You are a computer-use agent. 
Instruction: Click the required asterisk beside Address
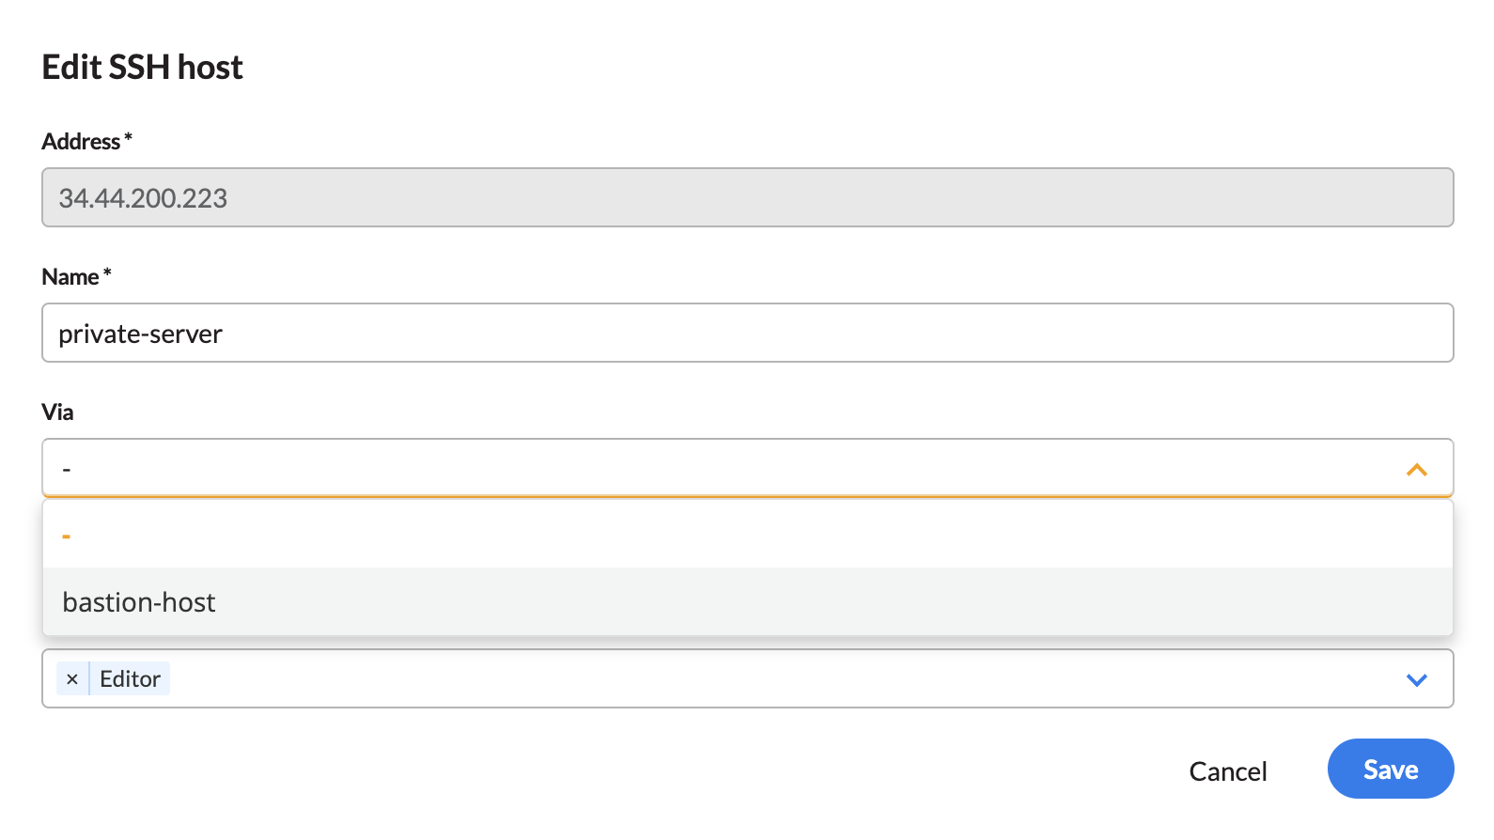point(129,139)
